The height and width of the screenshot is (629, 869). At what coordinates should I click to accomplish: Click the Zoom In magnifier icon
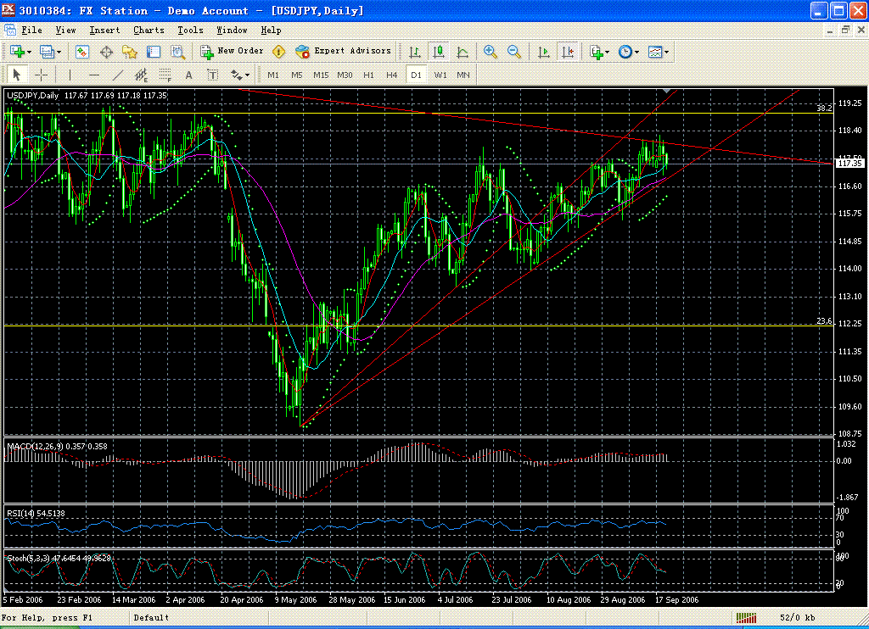[x=490, y=52]
